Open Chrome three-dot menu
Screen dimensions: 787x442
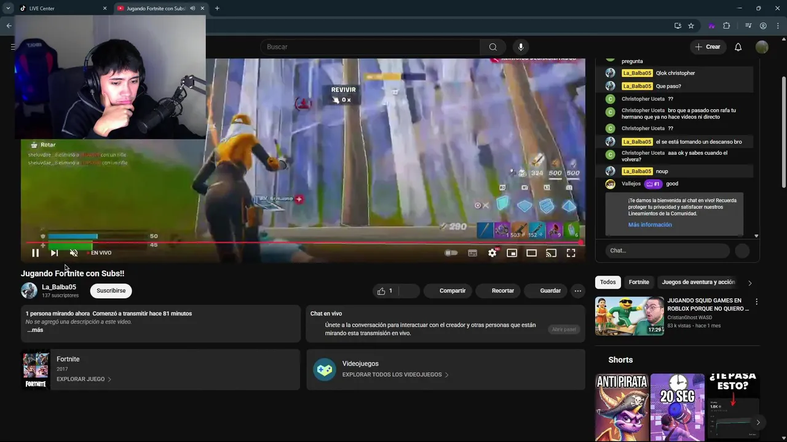(x=778, y=26)
